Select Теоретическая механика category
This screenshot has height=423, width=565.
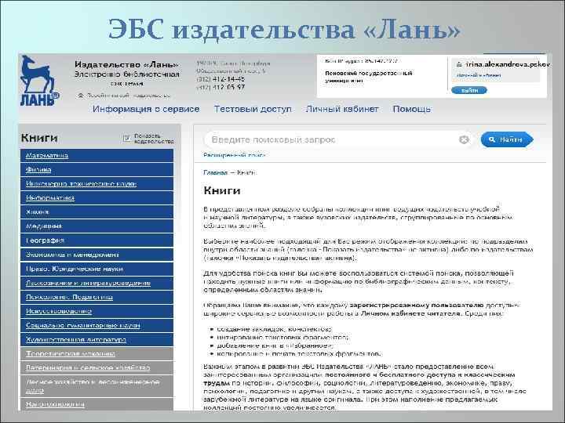pos(97,353)
